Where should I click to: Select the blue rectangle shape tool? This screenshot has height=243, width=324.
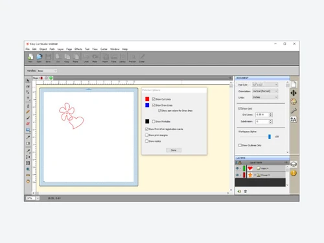tap(28, 130)
